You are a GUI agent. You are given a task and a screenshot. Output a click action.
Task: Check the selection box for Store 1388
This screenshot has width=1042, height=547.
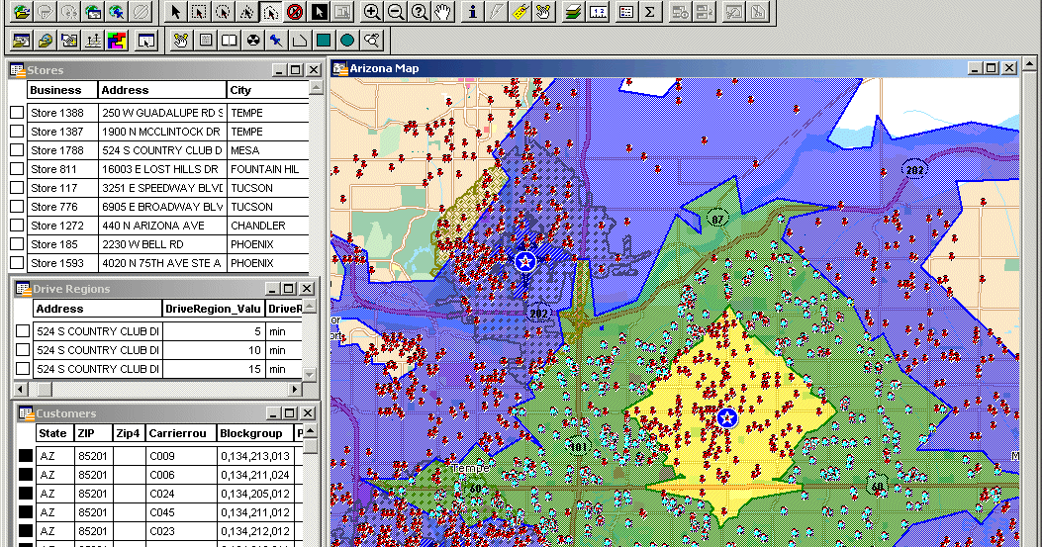17,113
